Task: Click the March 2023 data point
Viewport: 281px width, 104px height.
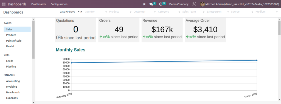Action: click(257, 60)
